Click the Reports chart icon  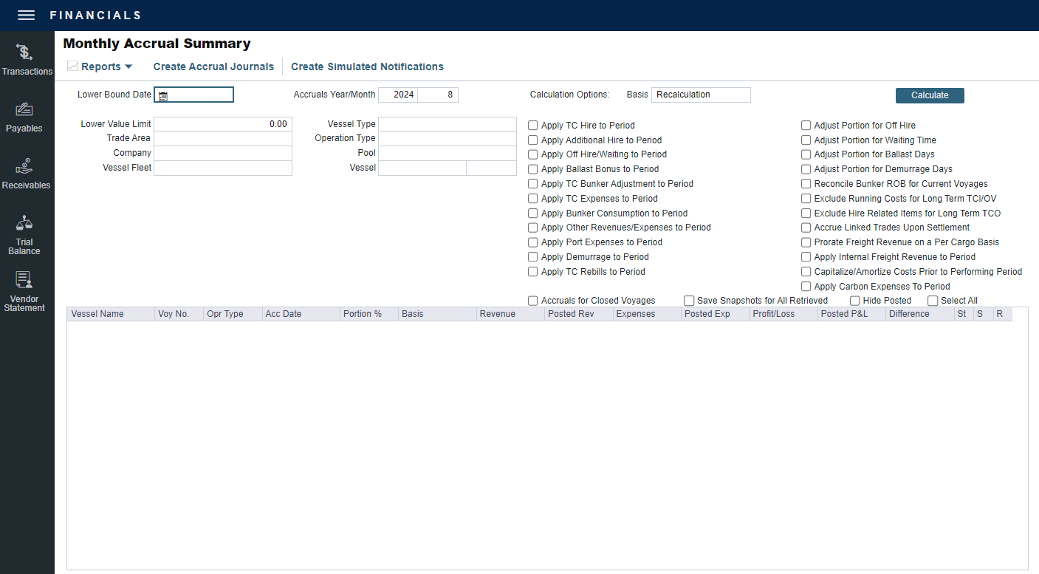coord(72,66)
